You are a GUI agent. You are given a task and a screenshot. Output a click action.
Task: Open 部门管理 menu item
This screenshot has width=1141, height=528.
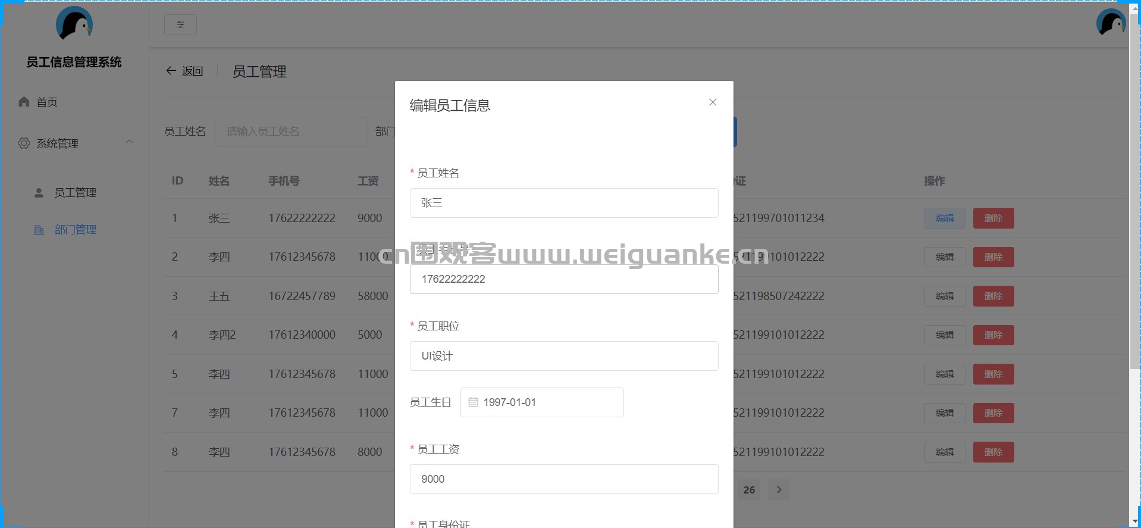tap(75, 230)
